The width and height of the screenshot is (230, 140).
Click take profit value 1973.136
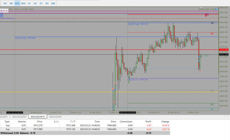click(x=71, y=129)
